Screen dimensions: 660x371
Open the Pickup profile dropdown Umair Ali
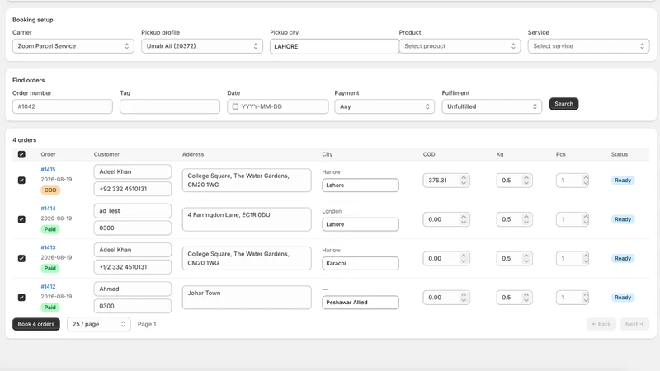point(202,46)
